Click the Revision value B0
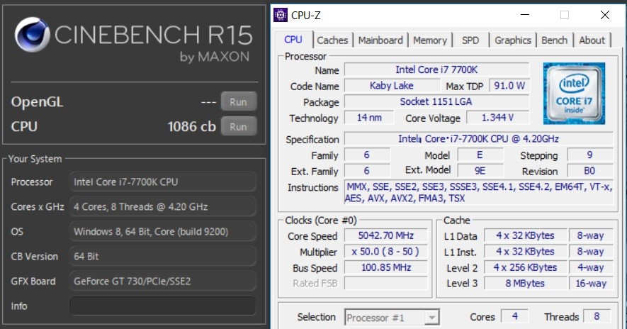Screen dimensions: 627x329 pyautogui.click(x=590, y=171)
